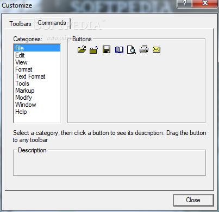Click the Save floppy disk icon

point(107,49)
